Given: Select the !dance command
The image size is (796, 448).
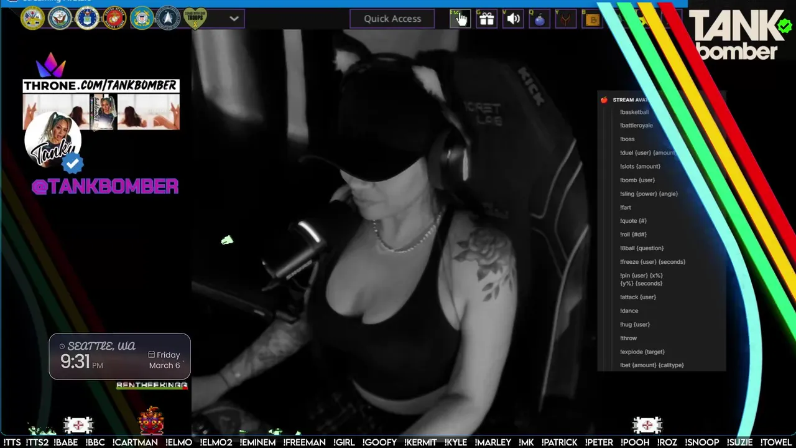Looking at the screenshot, I should click(x=629, y=310).
